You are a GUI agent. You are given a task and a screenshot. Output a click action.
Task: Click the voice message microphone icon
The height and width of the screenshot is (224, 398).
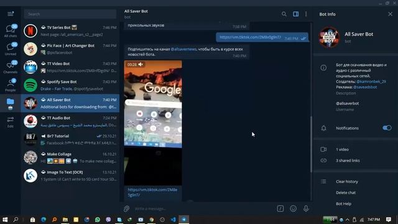[x=306, y=208]
